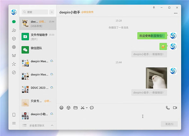Viewport: 189px width, 136px height.
Task: Click the plus button beside search
Action: (52, 12)
